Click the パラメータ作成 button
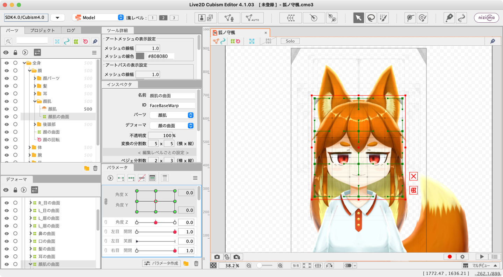The width and height of the screenshot is (503, 277). coord(162,263)
